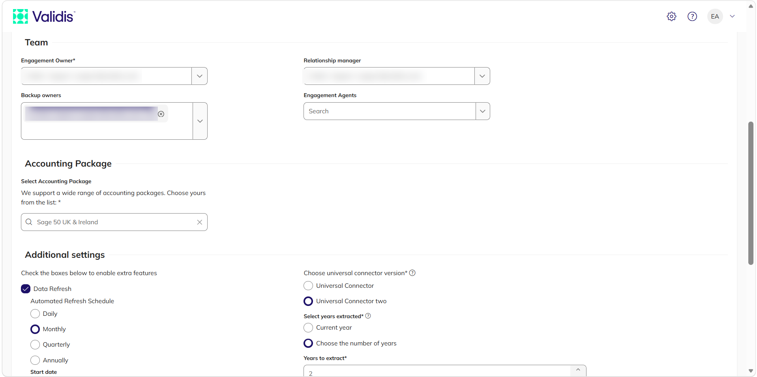Click the Additional settings heading
The height and width of the screenshot is (377, 757).
[x=65, y=255]
